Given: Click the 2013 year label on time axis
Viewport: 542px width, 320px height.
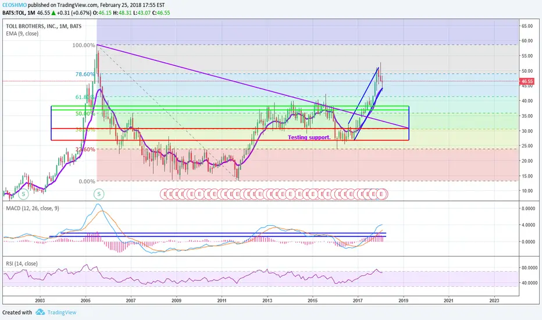Looking at the screenshot, I should point(267,301).
